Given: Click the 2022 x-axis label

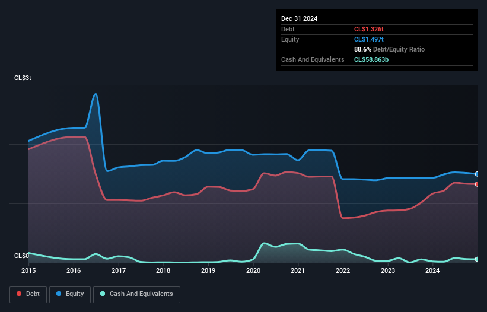Looking at the screenshot, I should click(343, 270).
